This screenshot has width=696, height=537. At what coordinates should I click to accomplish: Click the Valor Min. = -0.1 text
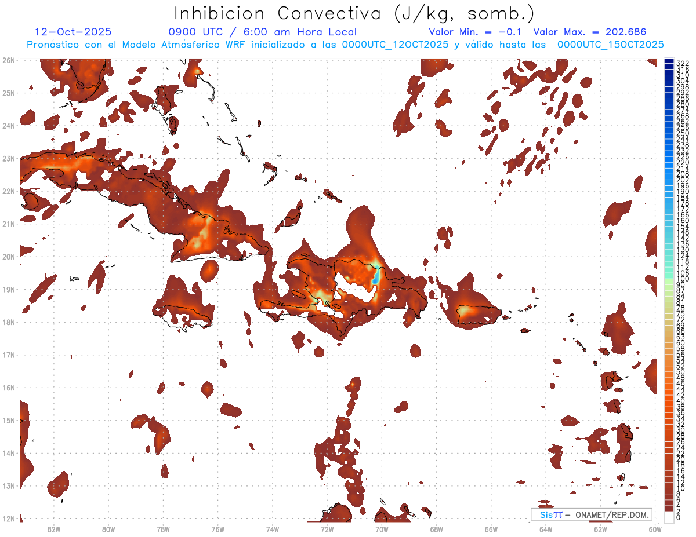coord(476,32)
